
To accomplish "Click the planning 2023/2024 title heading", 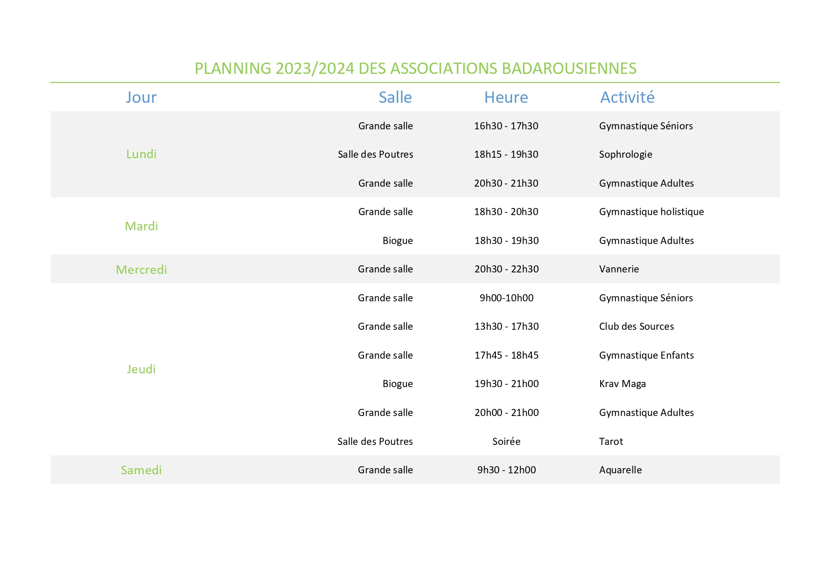I will pyautogui.click(x=415, y=69).
